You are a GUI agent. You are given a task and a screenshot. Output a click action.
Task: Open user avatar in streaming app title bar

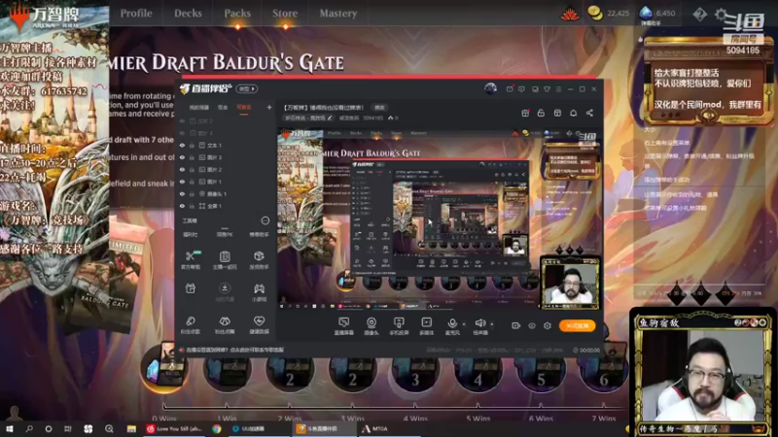[490, 88]
